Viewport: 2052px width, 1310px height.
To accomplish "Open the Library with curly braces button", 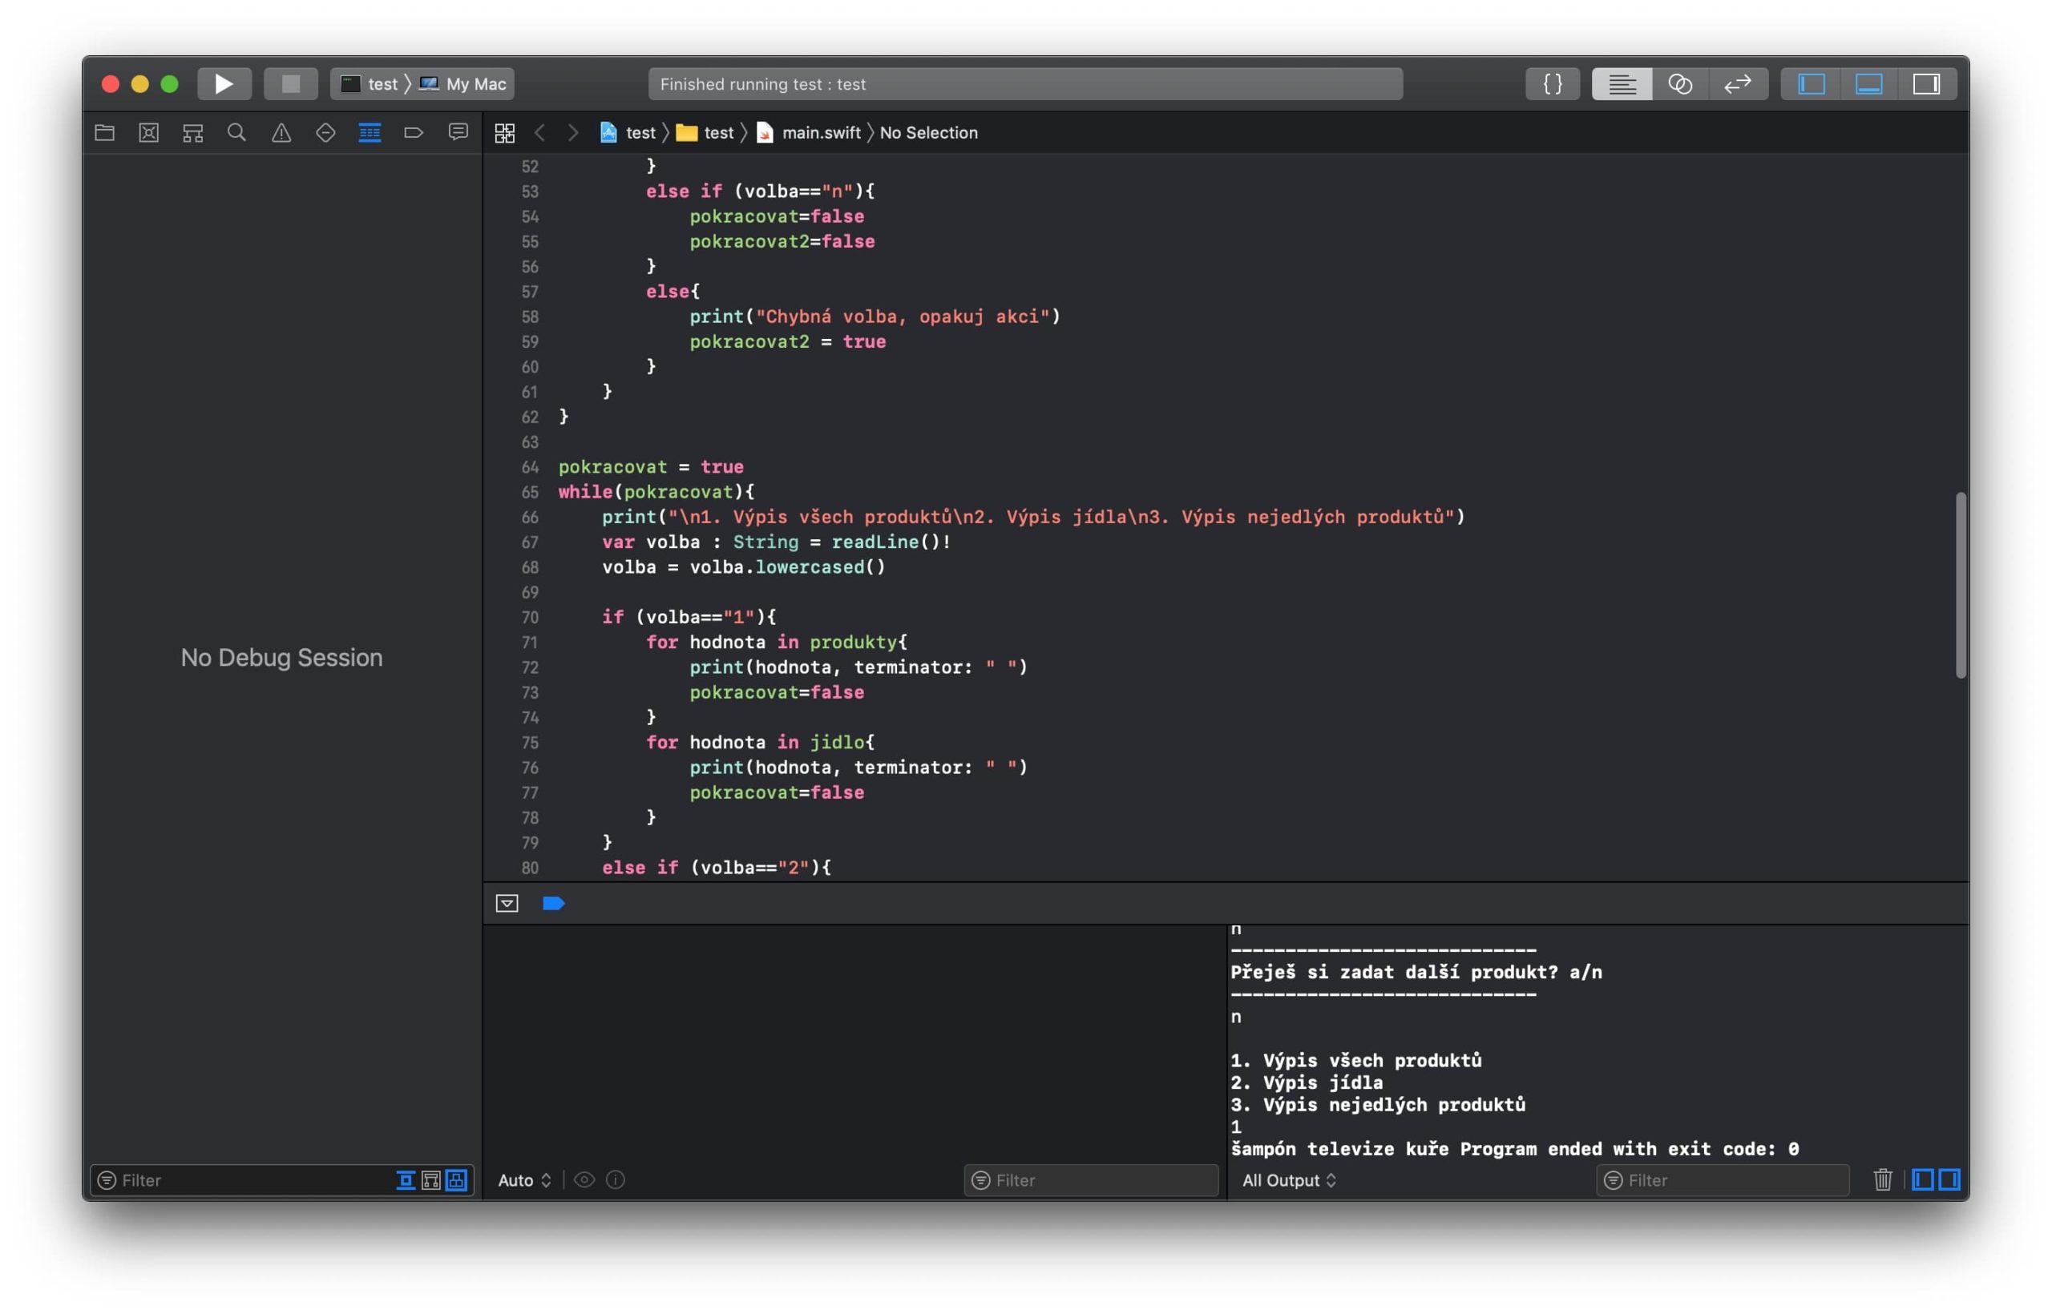I will (x=1553, y=83).
